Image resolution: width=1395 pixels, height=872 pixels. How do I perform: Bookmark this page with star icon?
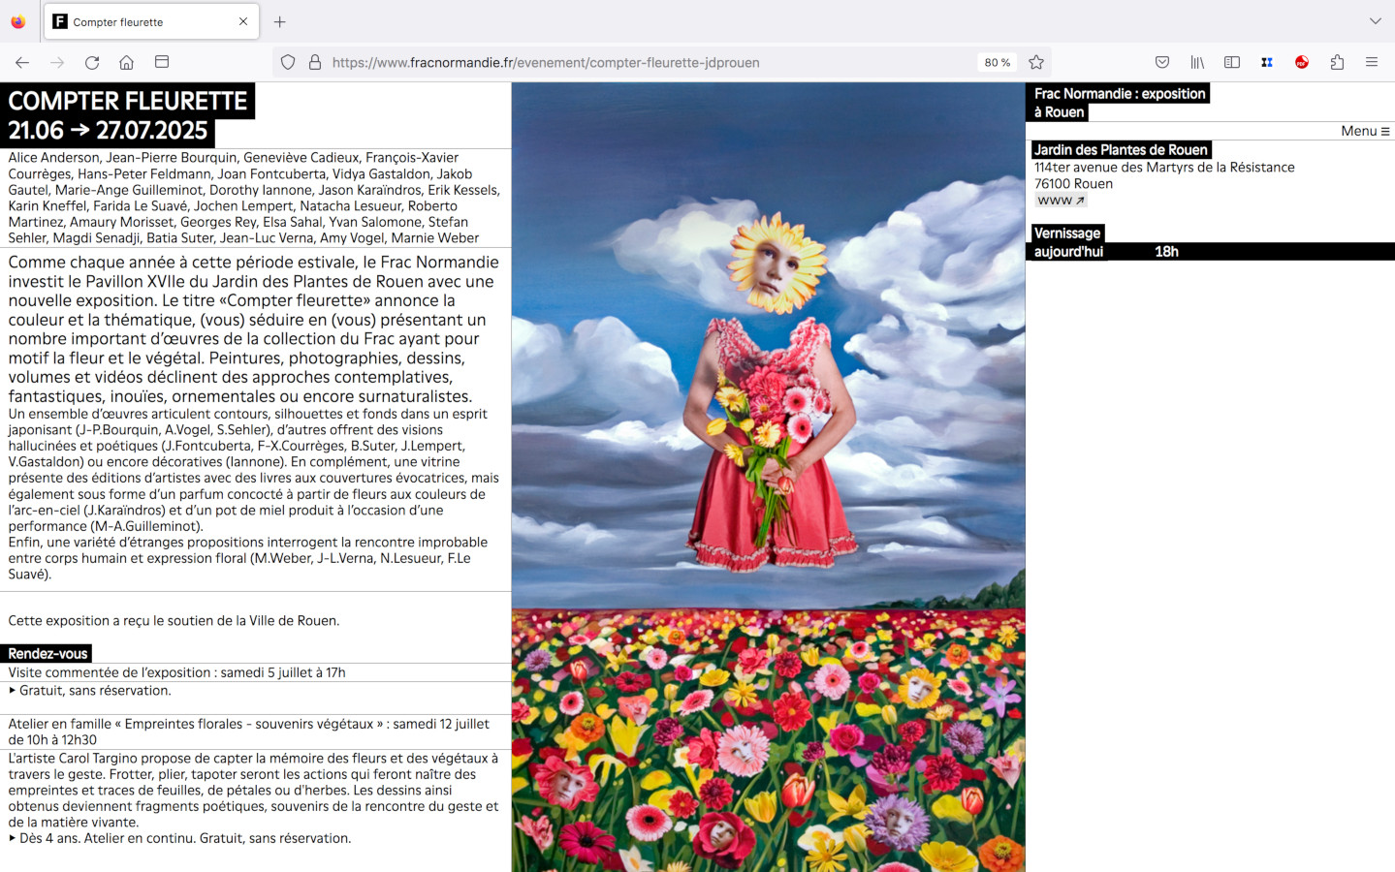pos(1036,62)
